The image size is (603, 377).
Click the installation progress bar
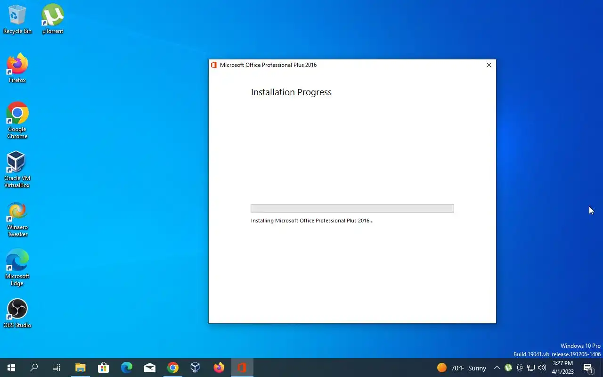coord(352,208)
